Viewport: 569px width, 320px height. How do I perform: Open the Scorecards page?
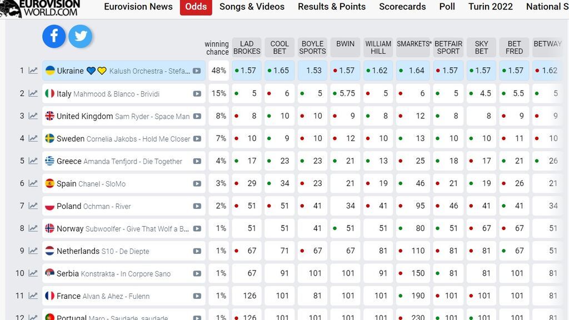click(x=402, y=7)
